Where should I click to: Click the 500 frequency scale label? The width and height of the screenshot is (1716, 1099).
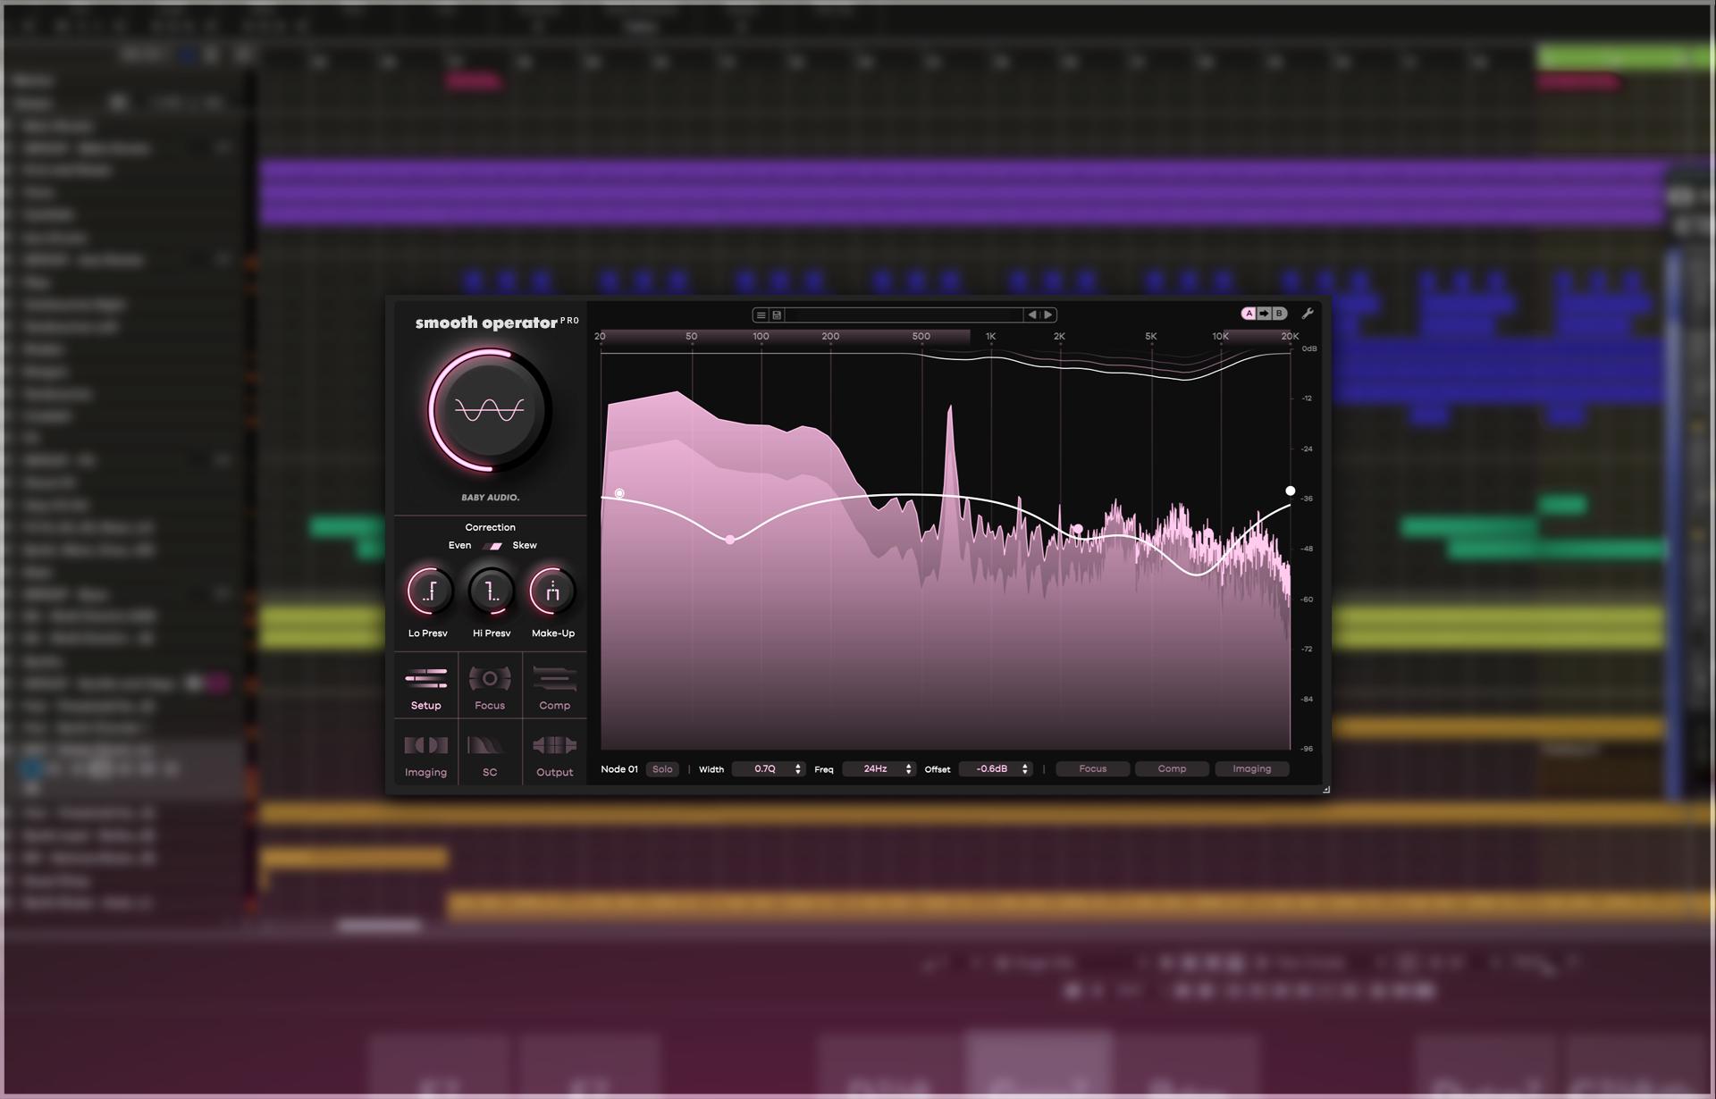coord(921,337)
